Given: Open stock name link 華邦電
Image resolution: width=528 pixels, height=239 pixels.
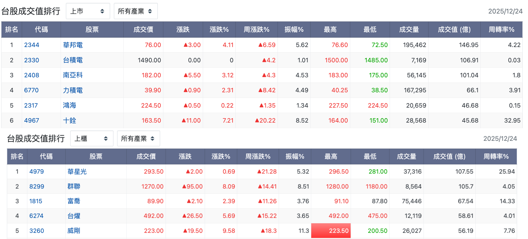Looking at the screenshot, I should pyautogui.click(x=73, y=45).
